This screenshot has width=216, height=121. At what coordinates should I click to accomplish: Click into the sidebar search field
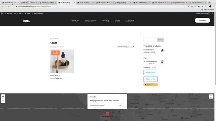click(x=150, y=40)
